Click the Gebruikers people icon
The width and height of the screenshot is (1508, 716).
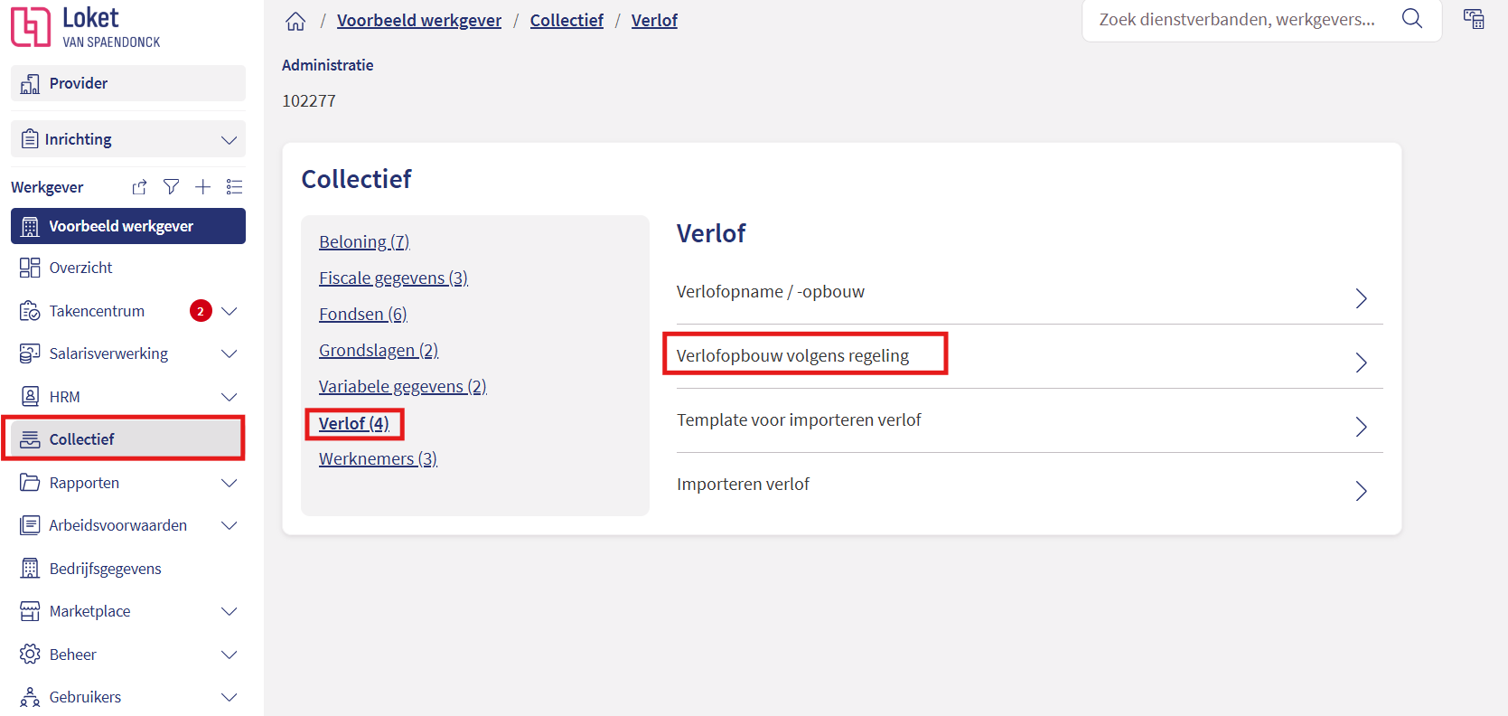(30, 697)
